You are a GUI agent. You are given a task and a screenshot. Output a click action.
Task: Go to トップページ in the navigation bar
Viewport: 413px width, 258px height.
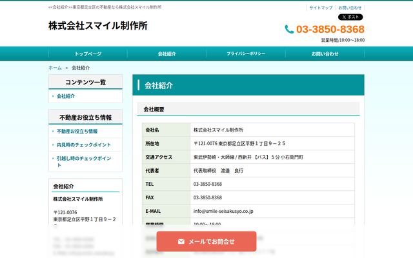pyautogui.click(x=88, y=54)
